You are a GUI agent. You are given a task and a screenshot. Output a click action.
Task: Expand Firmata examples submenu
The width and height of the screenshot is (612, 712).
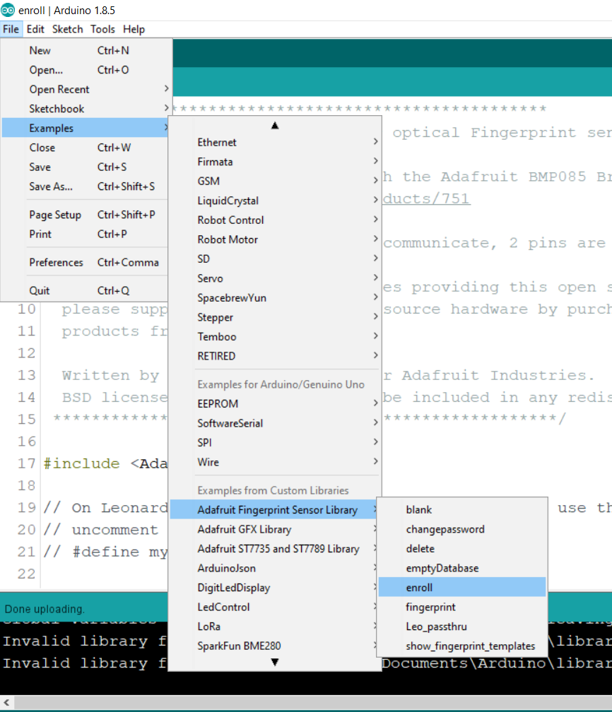pyautogui.click(x=275, y=162)
